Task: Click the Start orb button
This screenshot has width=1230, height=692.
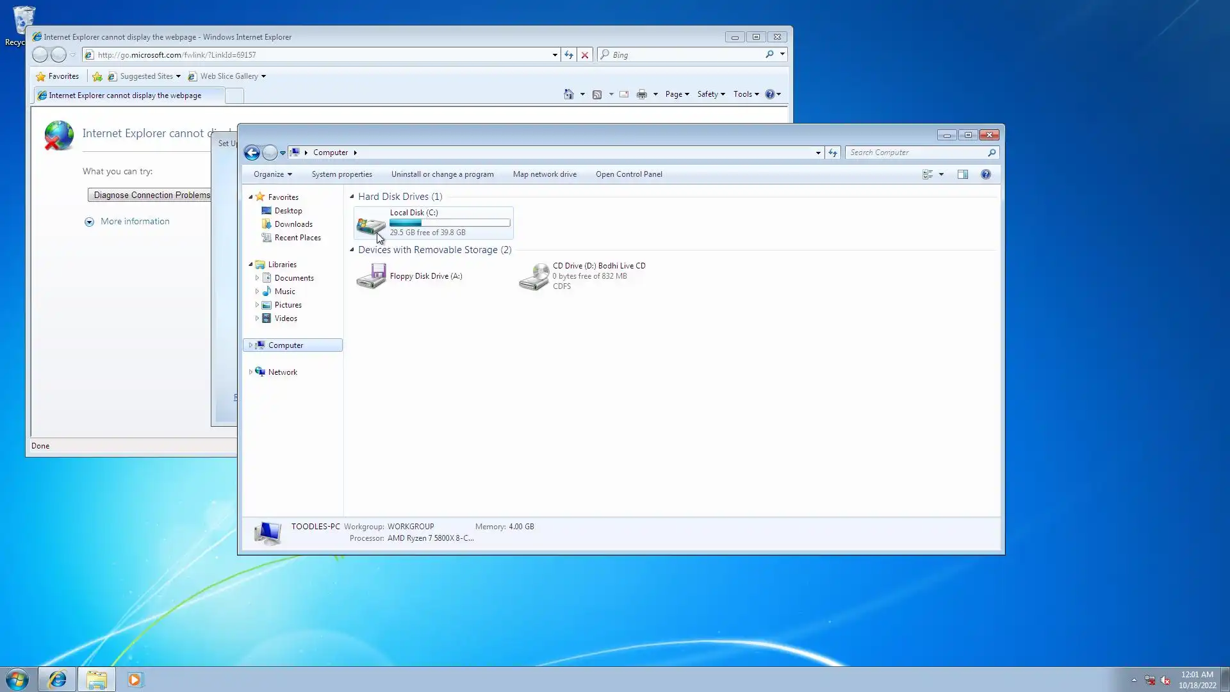Action: (x=17, y=679)
